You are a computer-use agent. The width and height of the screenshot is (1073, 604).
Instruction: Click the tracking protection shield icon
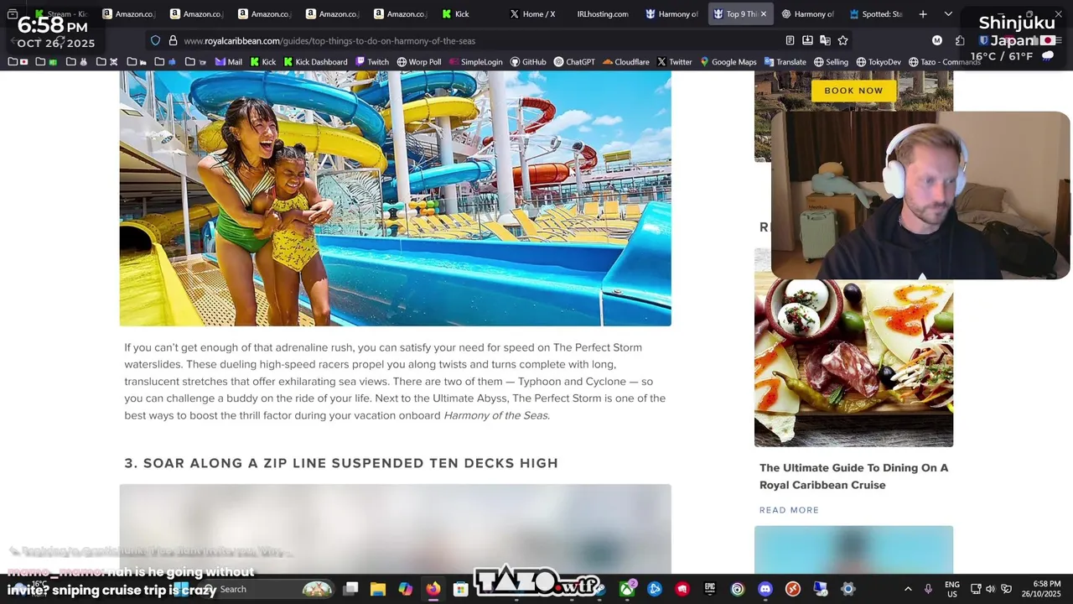(156, 40)
